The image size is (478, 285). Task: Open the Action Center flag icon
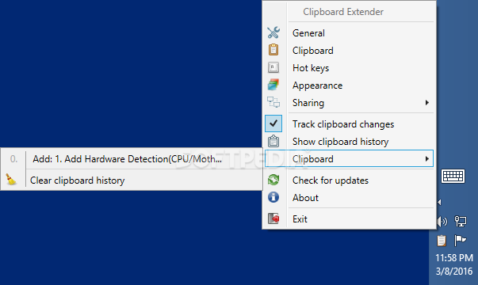coord(461,240)
